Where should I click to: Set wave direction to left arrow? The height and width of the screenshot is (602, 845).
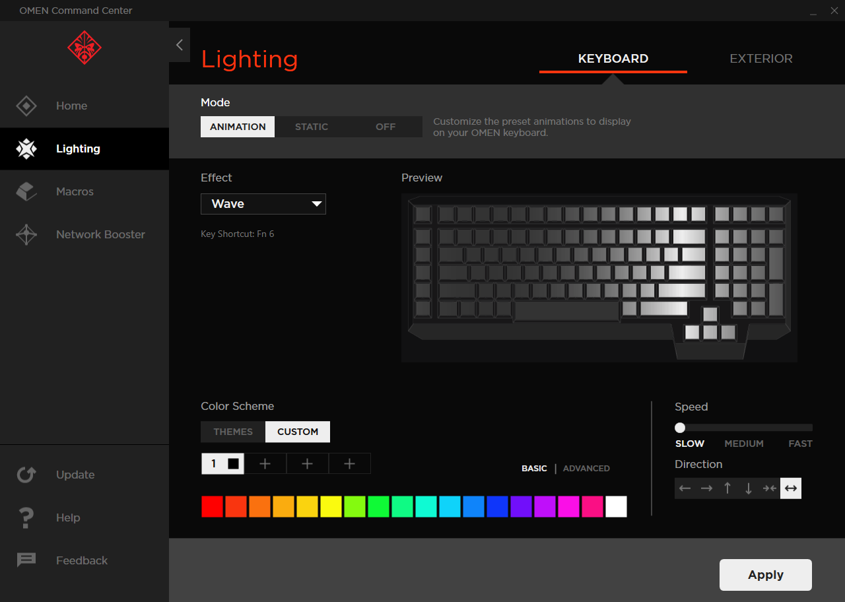pyautogui.click(x=685, y=488)
